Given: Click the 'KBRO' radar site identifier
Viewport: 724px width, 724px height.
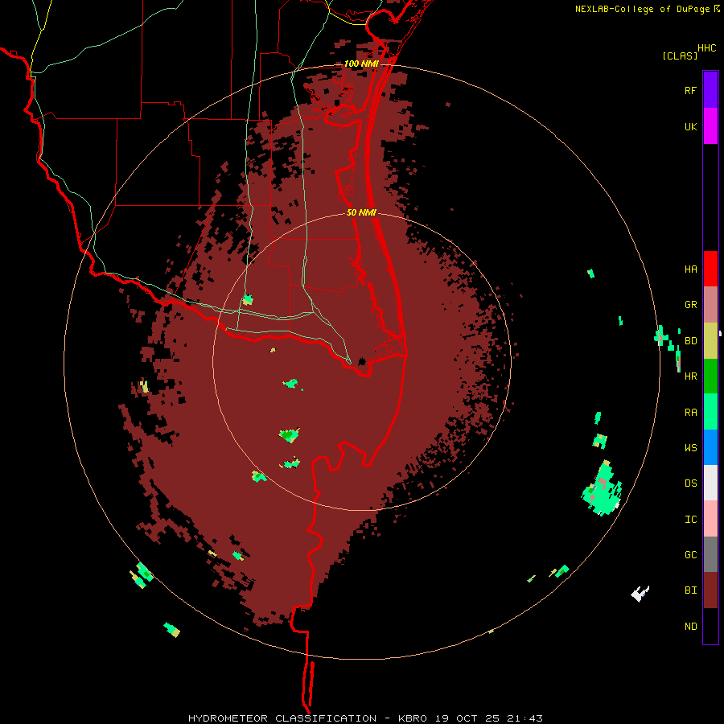Looking at the screenshot, I should [x=413, y=718].
